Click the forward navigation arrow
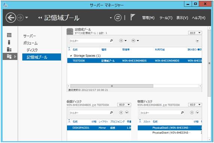This screenshot has height=143, width=214. (20, 18)
